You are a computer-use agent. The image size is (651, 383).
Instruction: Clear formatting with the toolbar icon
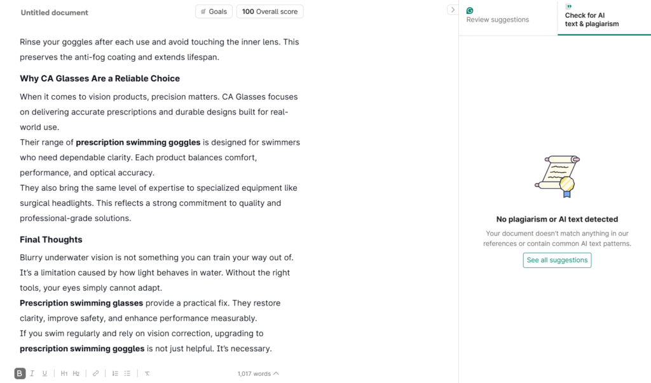[x=147, y=373]
